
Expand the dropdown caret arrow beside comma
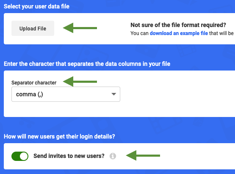114,94
